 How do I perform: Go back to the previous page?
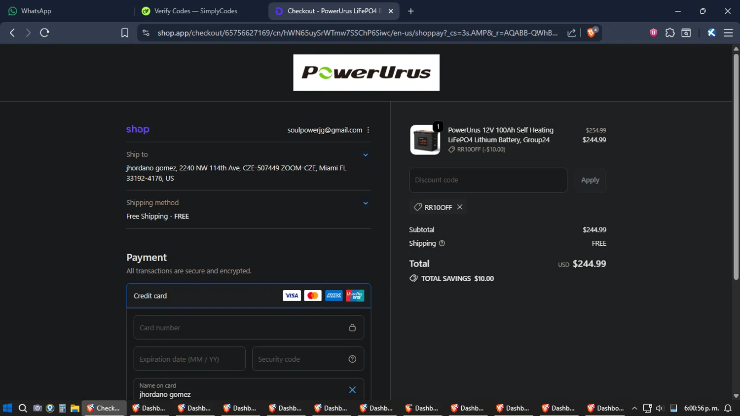click(12, 33)
